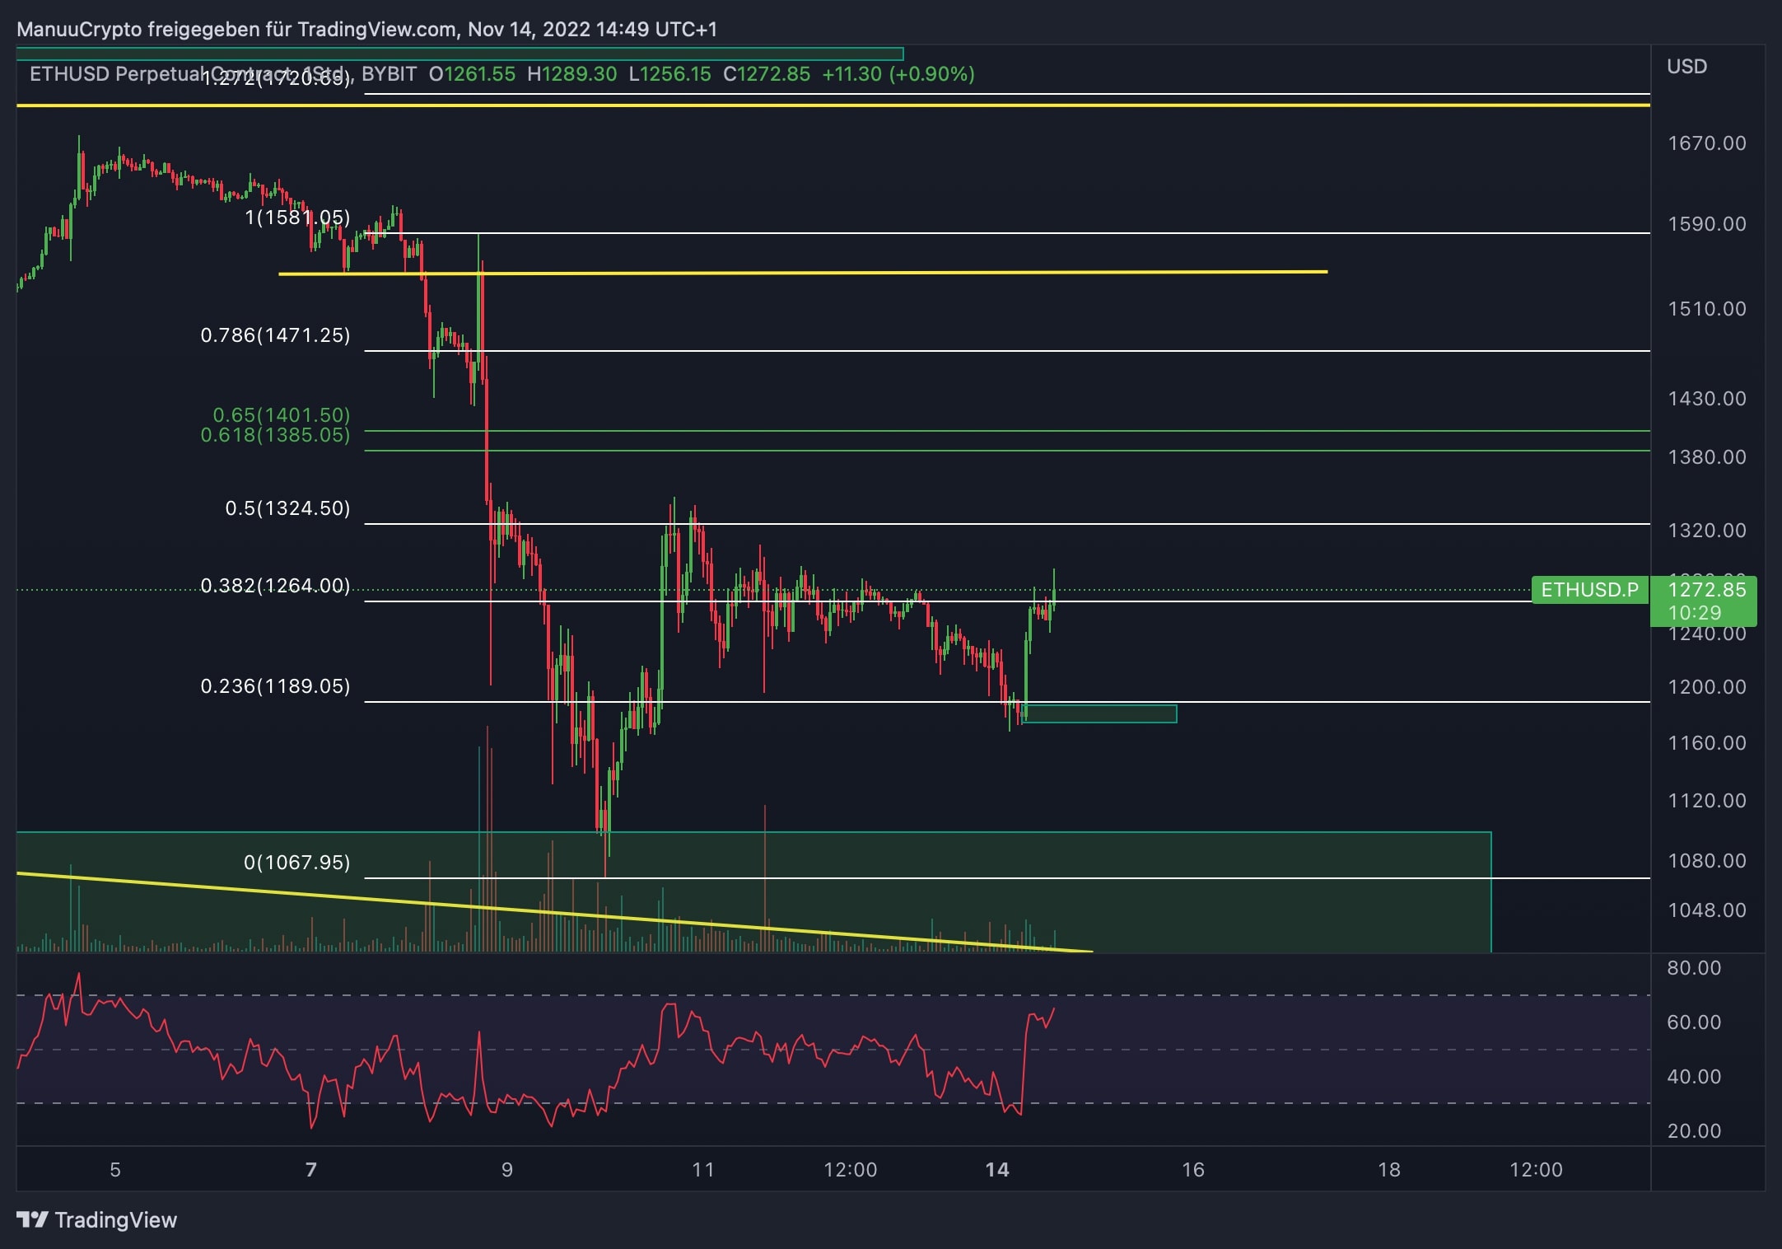Select the 0.382(1264.00) Fibonacci label
This screenshot has height=1249, width=1782.
(275, 586)
